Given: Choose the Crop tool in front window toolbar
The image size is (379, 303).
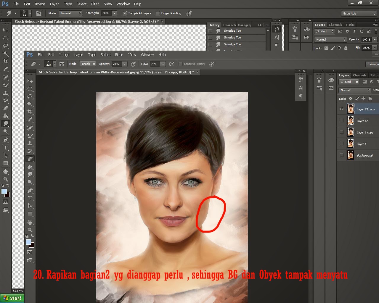Looking at the screenshot, I should pyautogui.click(x=30, y=112).
